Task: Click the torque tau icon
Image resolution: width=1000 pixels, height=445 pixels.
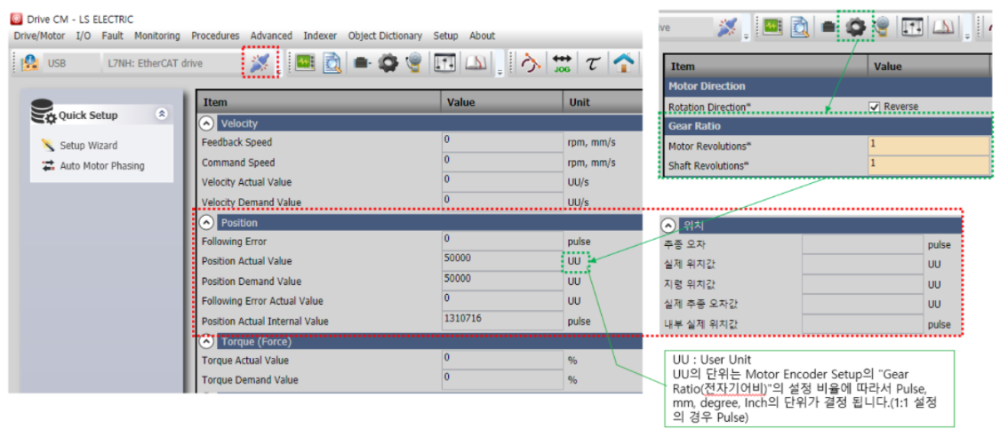Action: tap(591, 63)
